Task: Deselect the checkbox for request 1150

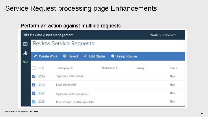Action: tap(34, 101)
